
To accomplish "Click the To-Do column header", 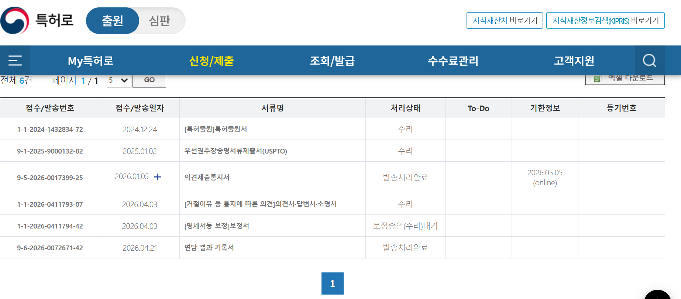I will [x=478, y=108].
